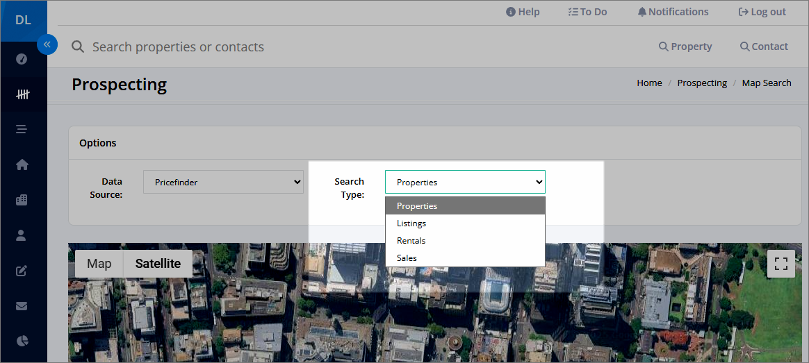Click the DL logo in the sidebar
The width and height of the screenshot is (809, 363).
coord(23,21)
